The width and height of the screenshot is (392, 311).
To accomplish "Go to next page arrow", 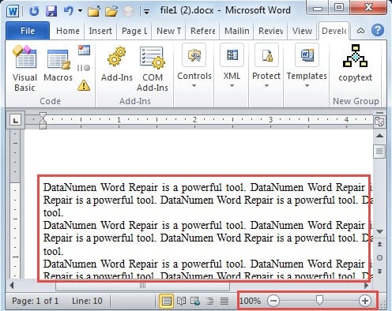I will 379,272.
